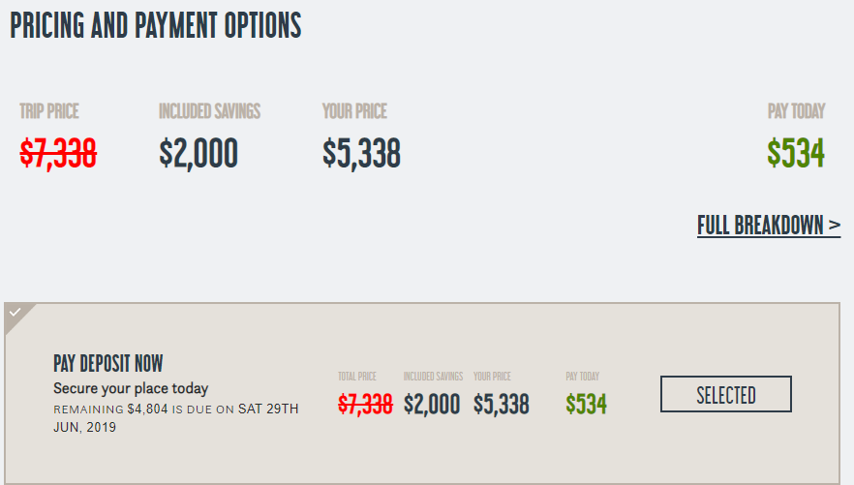The image size is (854, 485).
Task: Click the Selected button for deposit
Action: click(726, 394)
